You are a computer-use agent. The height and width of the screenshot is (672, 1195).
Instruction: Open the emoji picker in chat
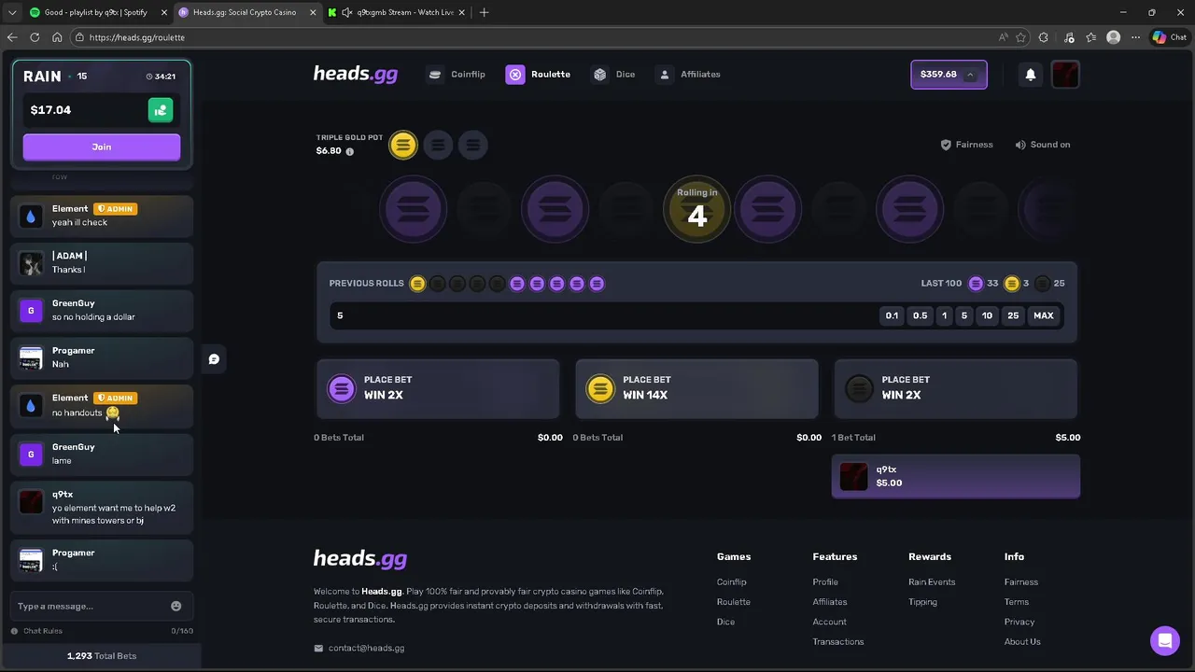click(176, 607)
